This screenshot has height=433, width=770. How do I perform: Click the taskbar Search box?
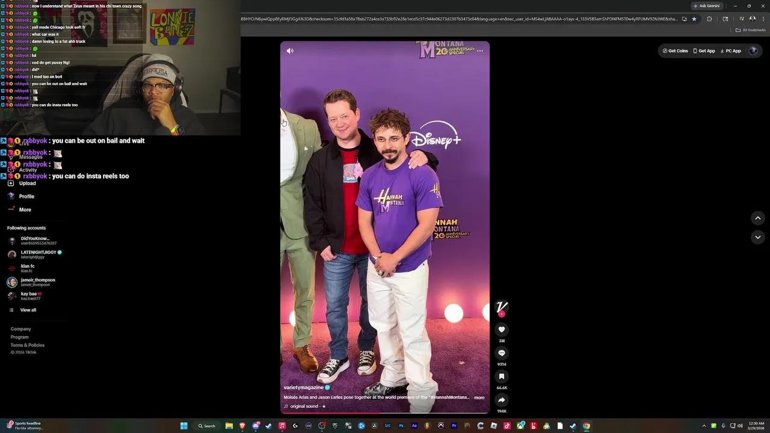[207, 426]
